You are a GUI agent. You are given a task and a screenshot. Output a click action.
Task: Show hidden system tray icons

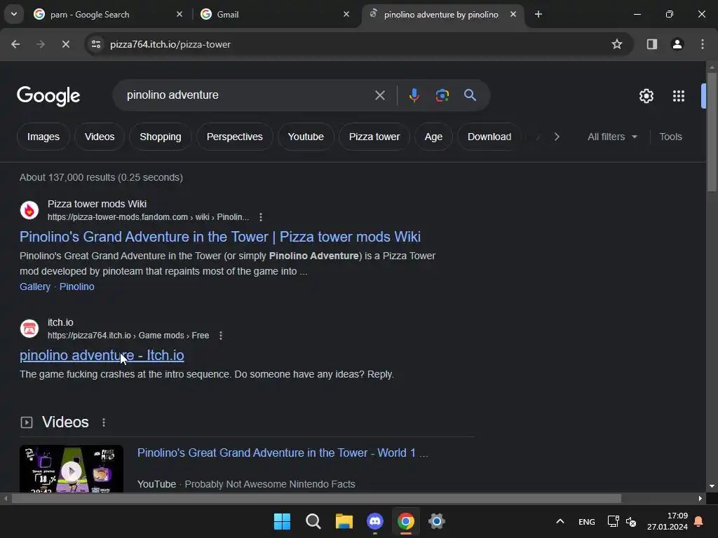coord(560,521)
